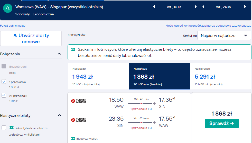Open Pokaż cały miesiąc link
The height and width of the screenshot is (143, 252).
coord(13,26)
